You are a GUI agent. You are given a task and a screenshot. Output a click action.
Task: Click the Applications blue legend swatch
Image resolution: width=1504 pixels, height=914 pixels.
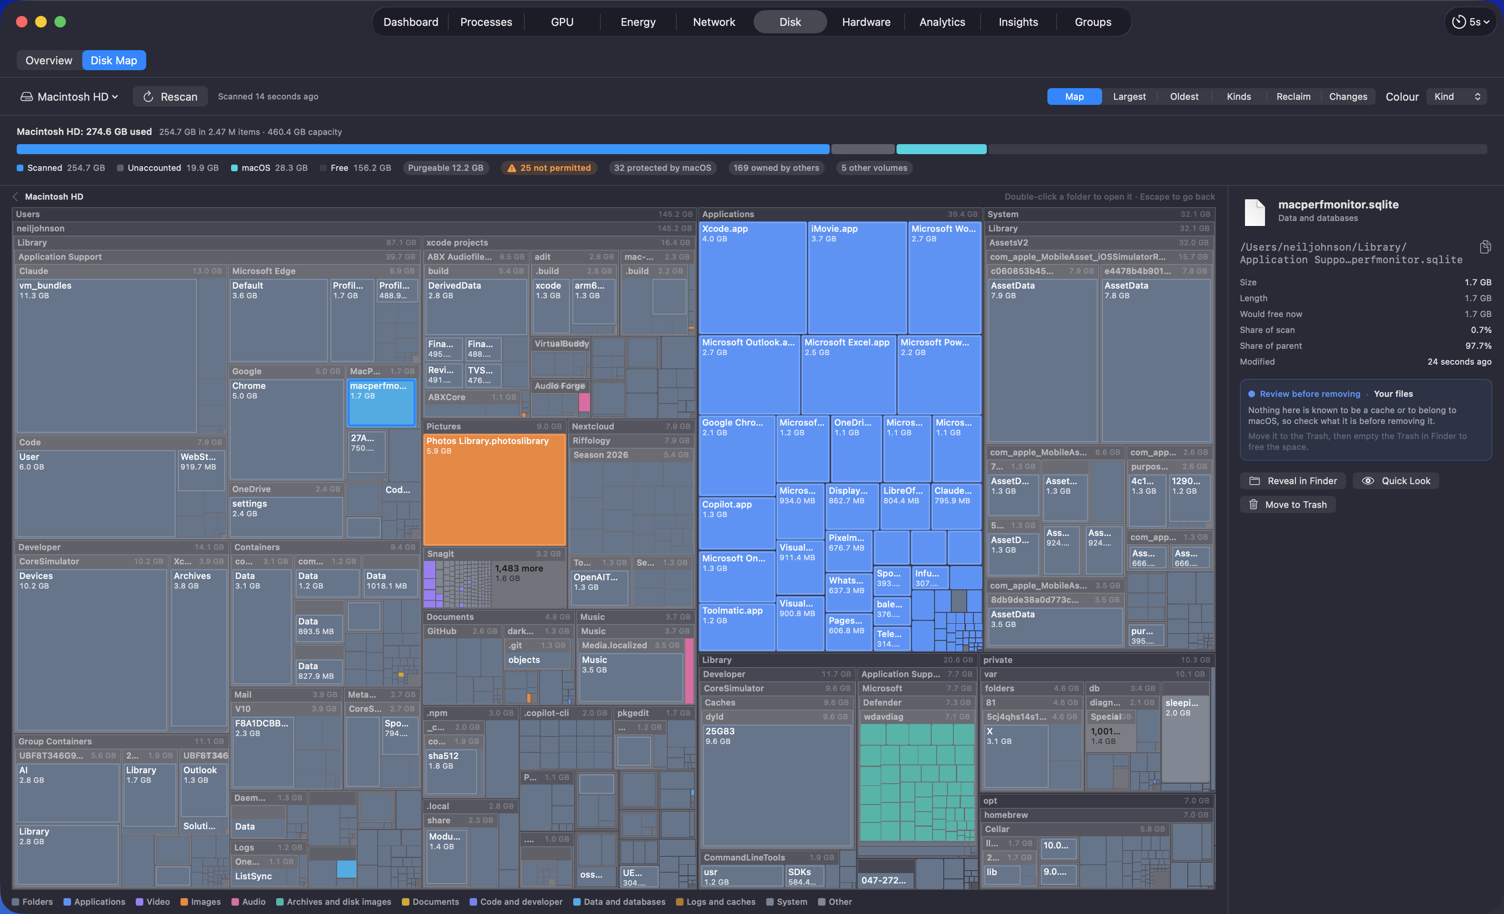point(67,902)
